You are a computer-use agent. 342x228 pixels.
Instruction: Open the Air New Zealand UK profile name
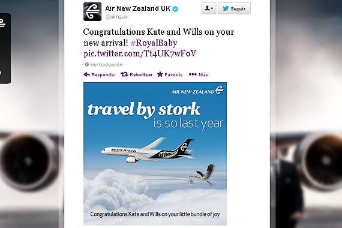click(x=137, y=8)
